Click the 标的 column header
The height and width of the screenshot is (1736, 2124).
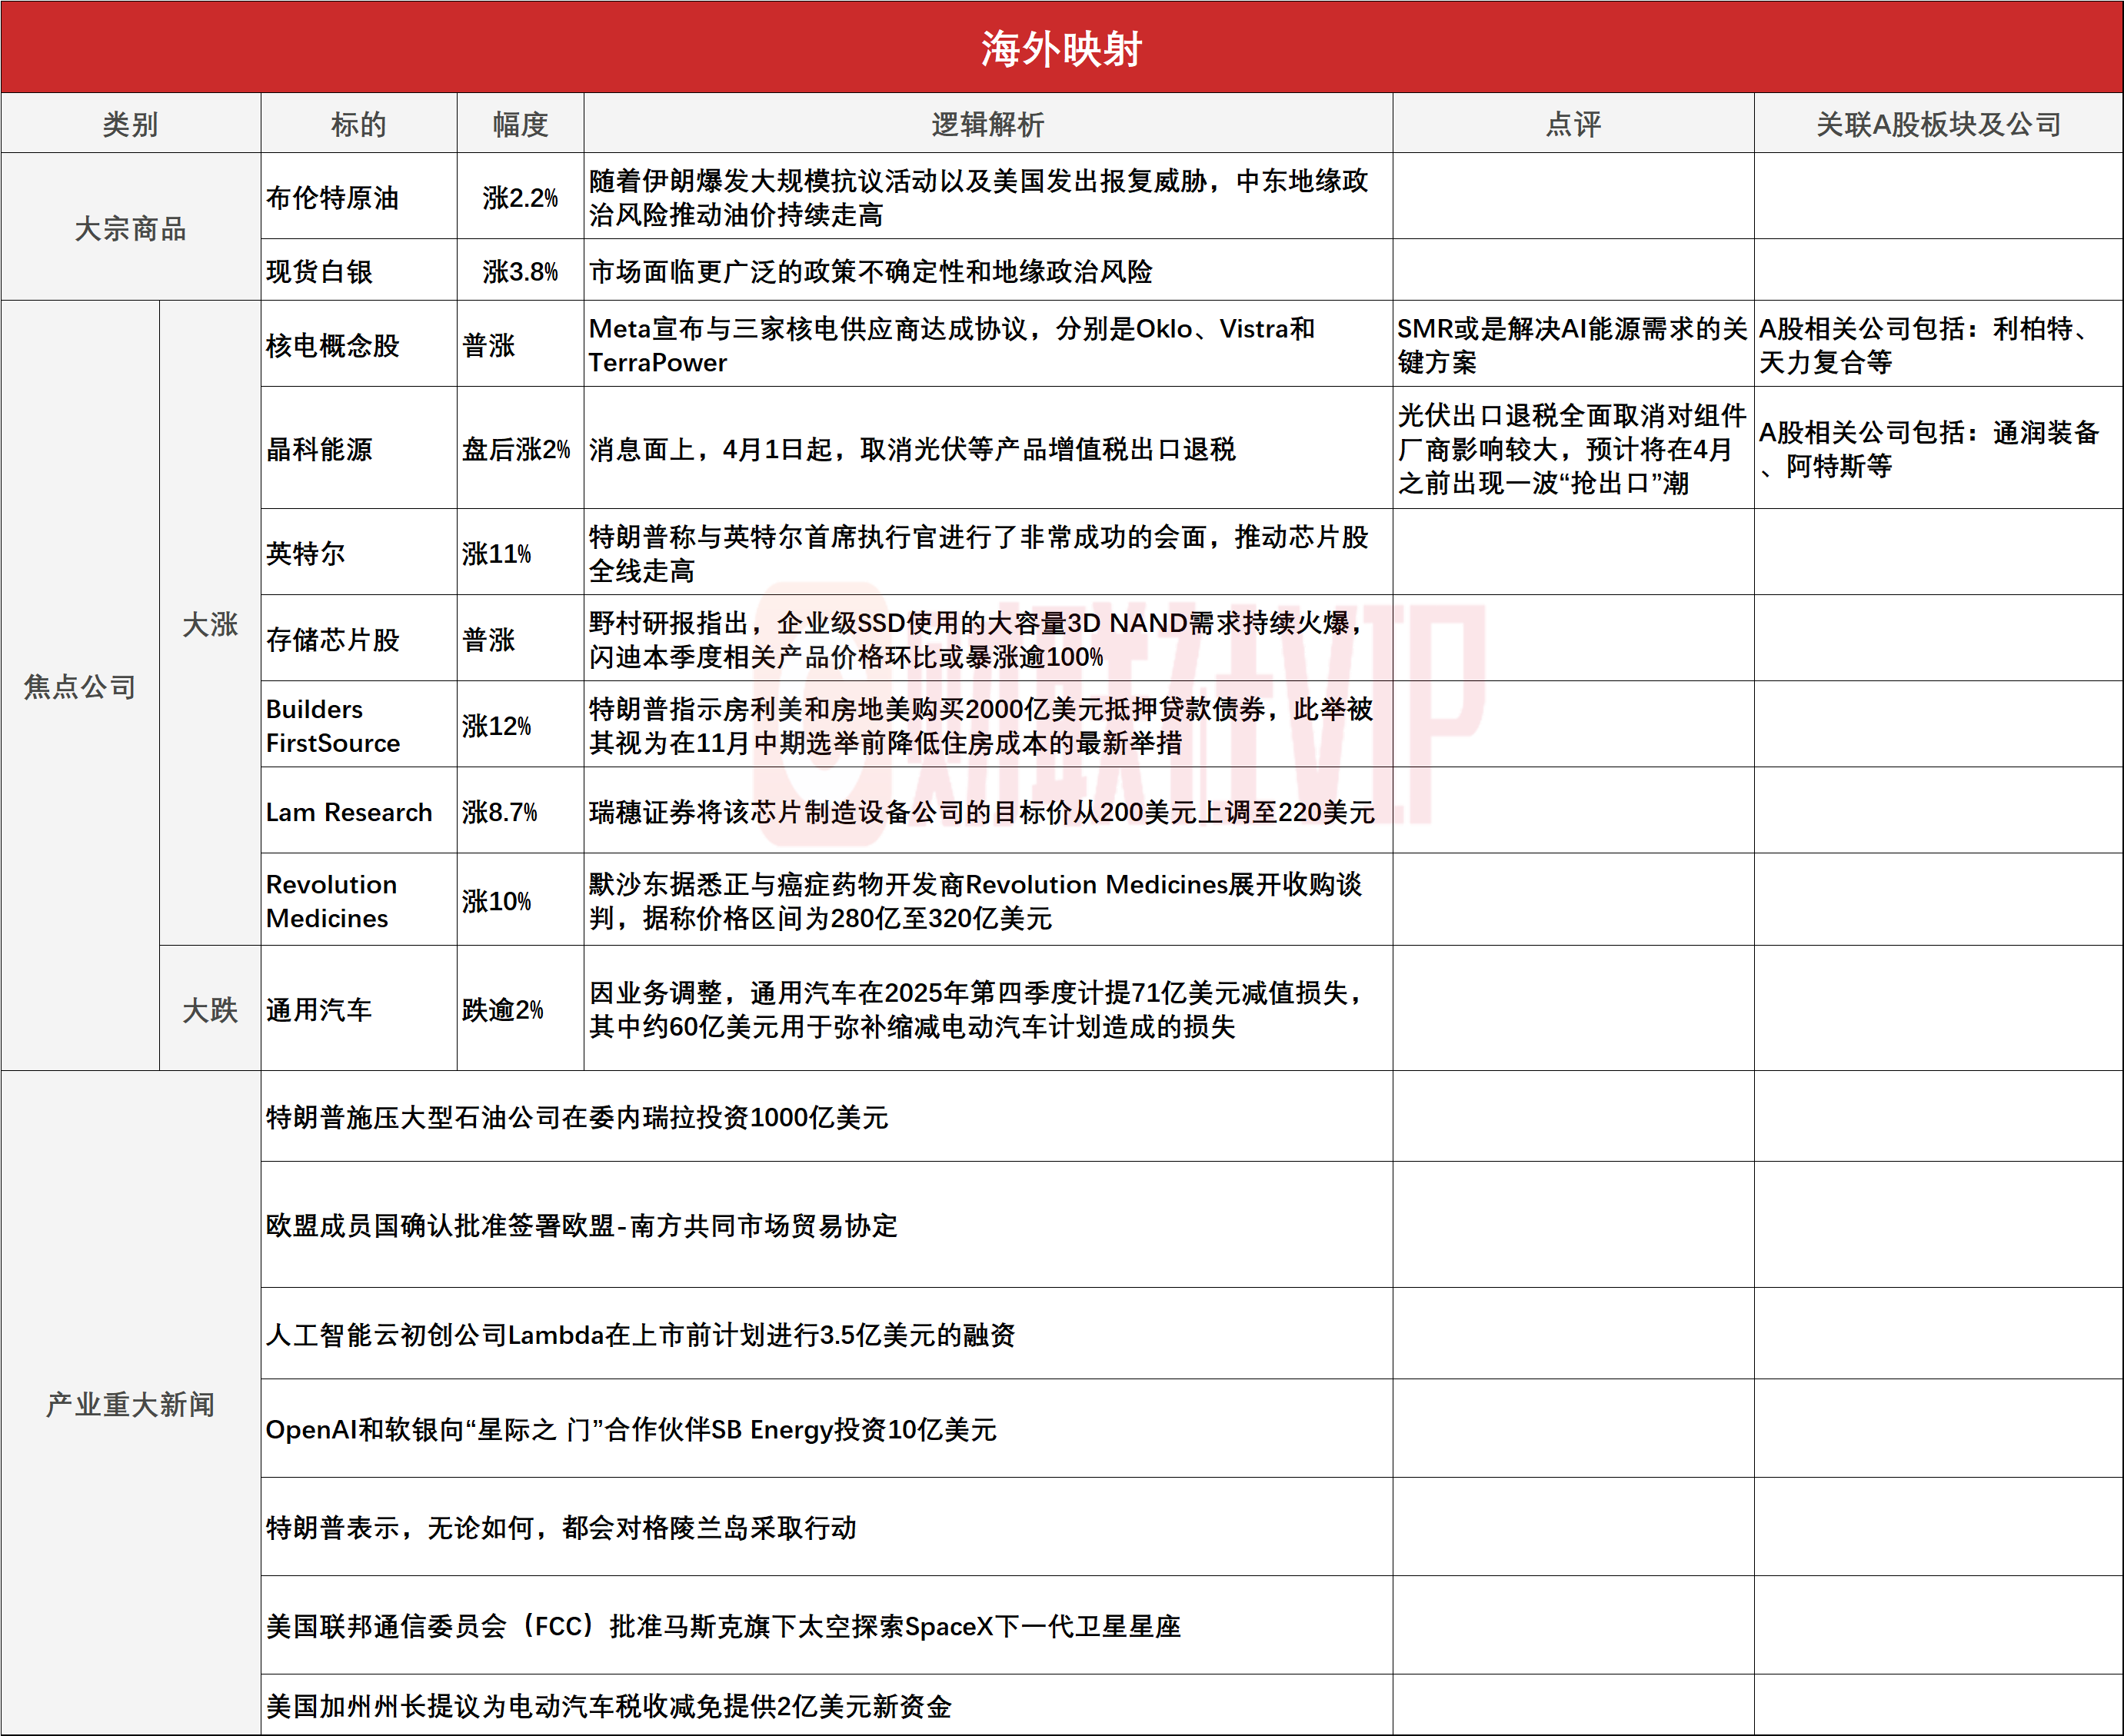(x=358, y=124)
